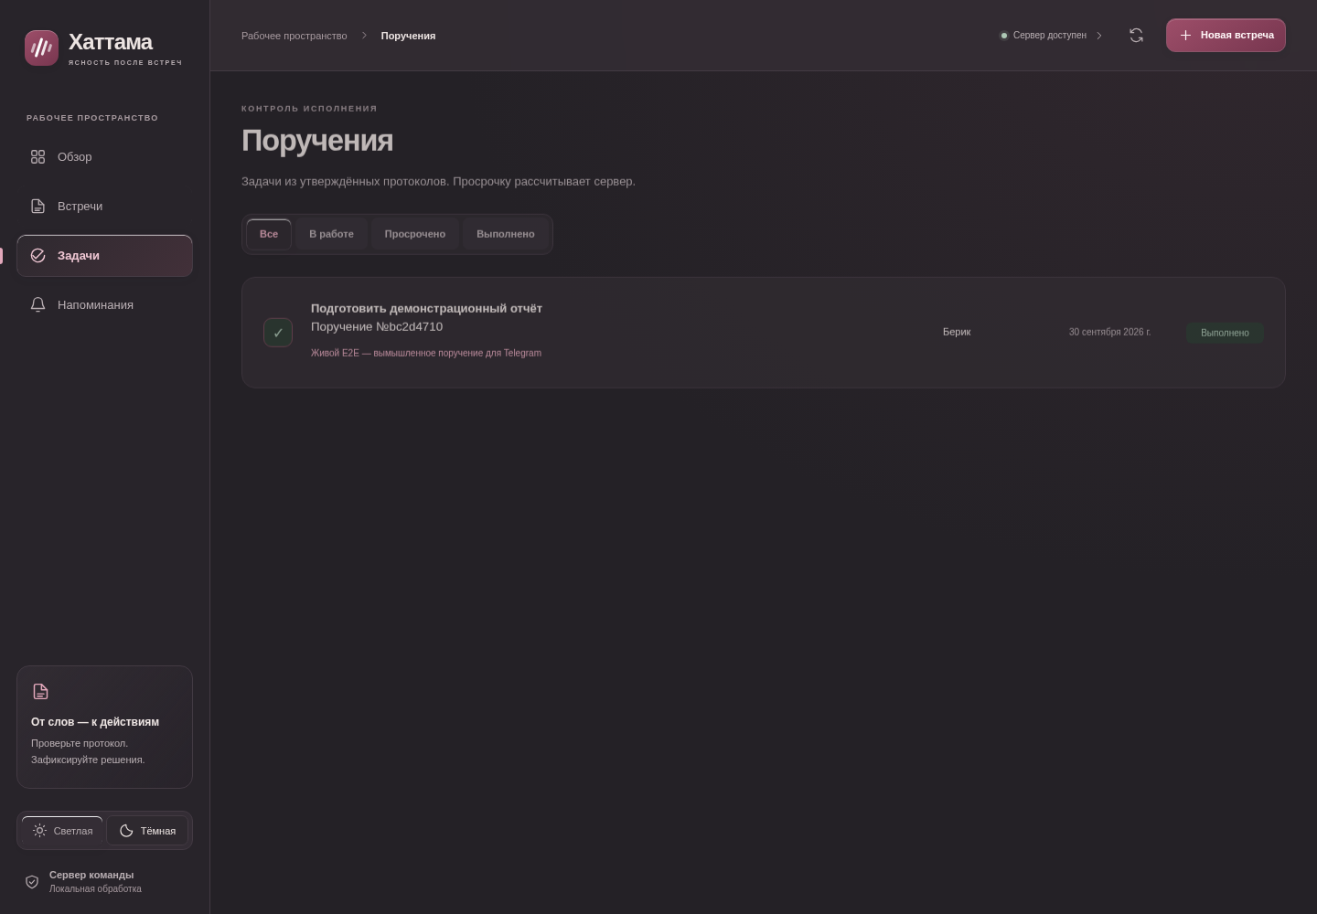Click the green server status dot
This screenshot has width=1317, height=914.
(1004, 36)
